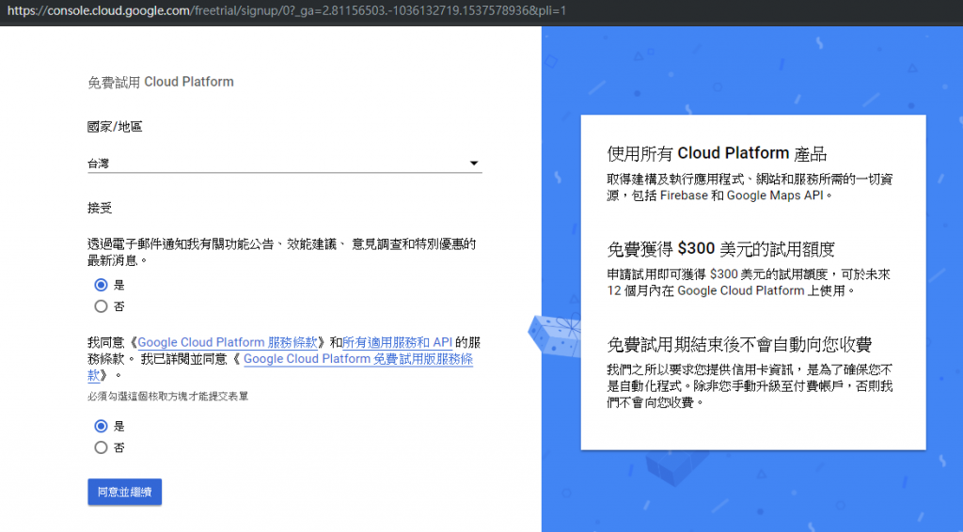The width and height of the screenshot is (963, 532).
Task: Open the 國家/地區 dropdown showing 台灣
Action: pos(284,164)
